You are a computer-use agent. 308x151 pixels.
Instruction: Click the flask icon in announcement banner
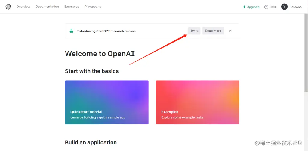coord(72,31)
